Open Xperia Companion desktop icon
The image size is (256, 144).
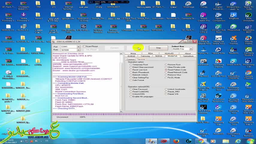(219, 17)
